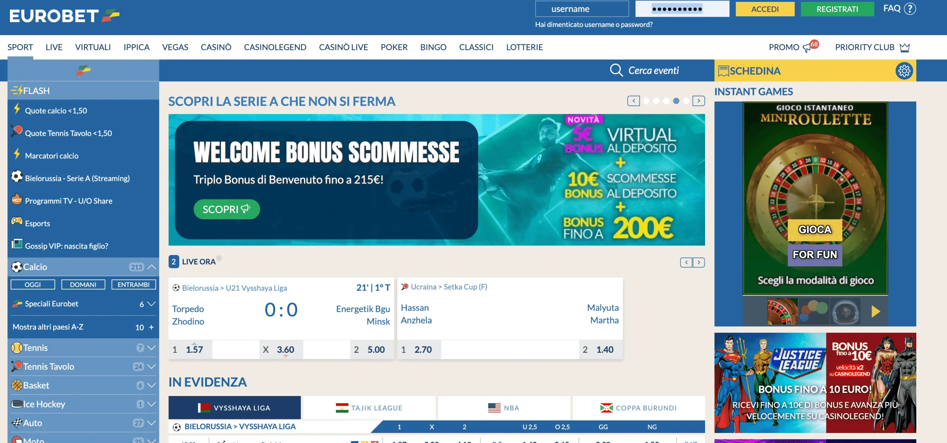947x443 pixels.
Task: Select ENTRAMBI filter under Calcio
Action: pos(134,284)
